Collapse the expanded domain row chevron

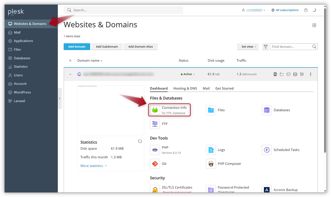click(x=70, y=74)
